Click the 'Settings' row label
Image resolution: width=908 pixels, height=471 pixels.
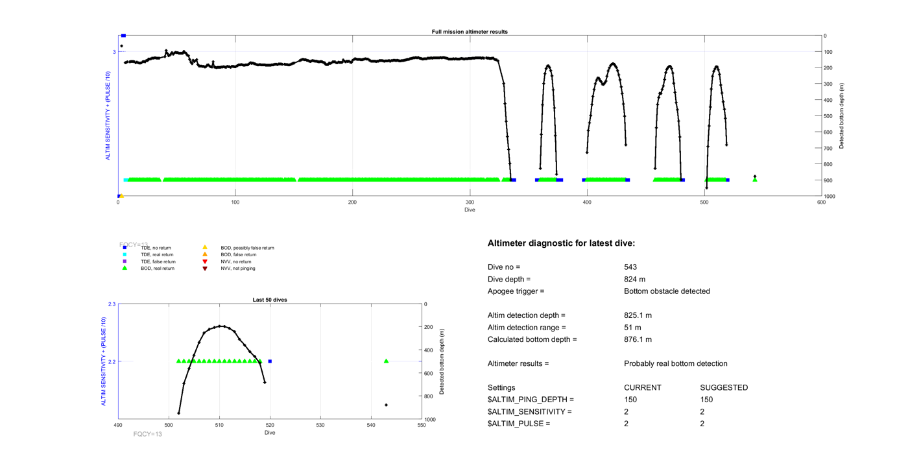[x=501, y=388]
